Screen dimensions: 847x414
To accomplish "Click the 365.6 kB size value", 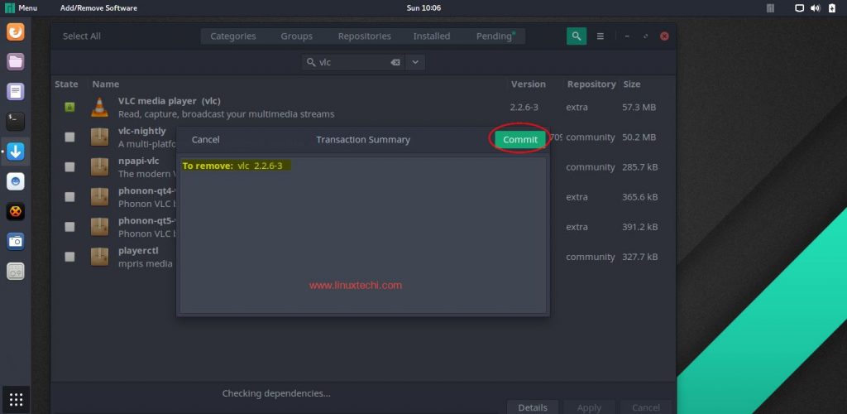I will (x=639, y=197).
